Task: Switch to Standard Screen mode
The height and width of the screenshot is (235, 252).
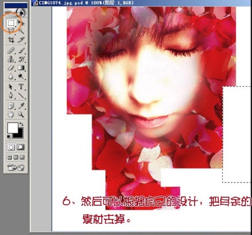Action: coord(10,157)
